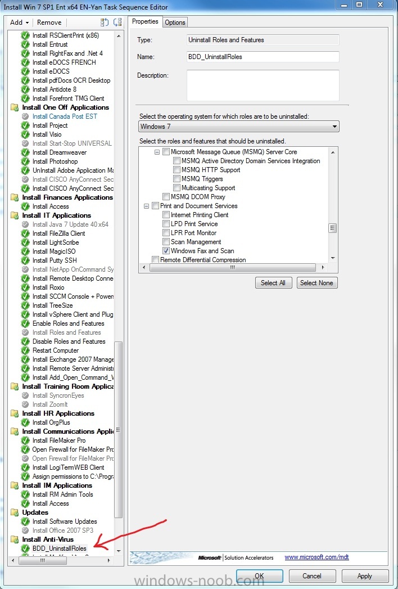The height and width of the screenshot is (589, 398).
Task: Click green check icon beside Install Entrust
Action: (25, 44)
